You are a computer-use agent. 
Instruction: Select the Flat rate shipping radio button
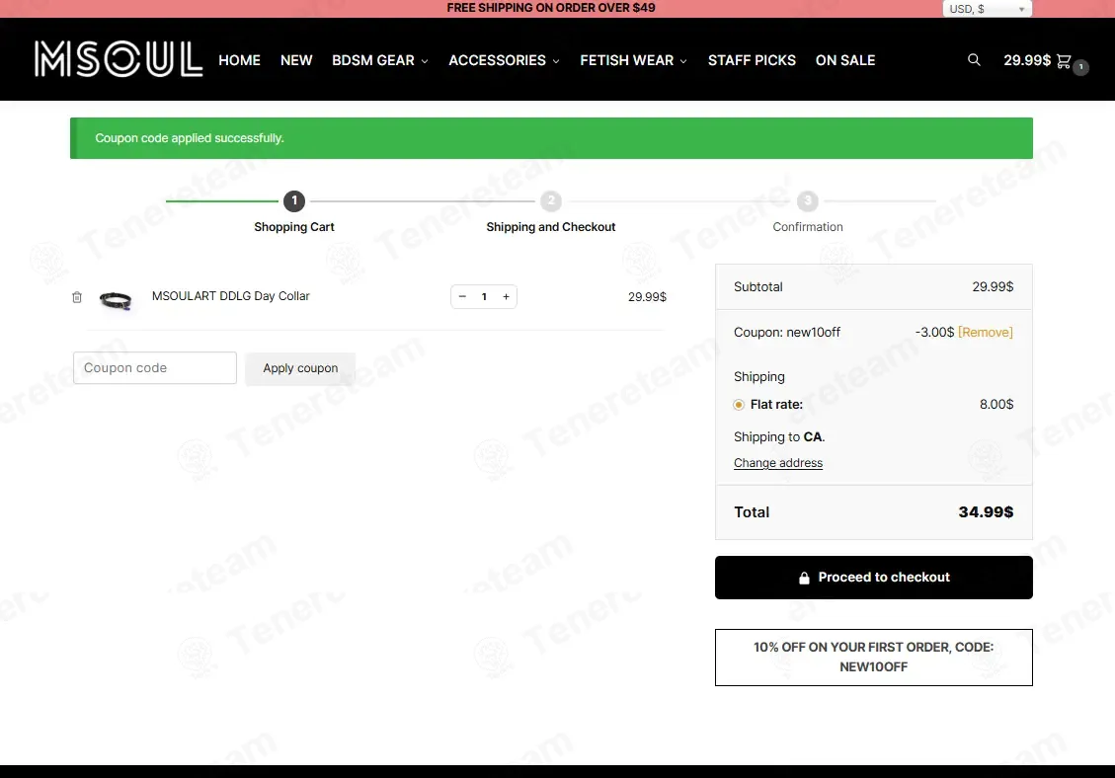coord(739,405)
